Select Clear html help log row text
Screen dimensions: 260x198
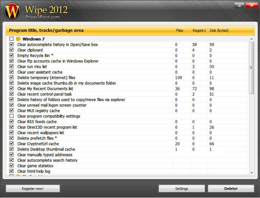pos(34,171)
